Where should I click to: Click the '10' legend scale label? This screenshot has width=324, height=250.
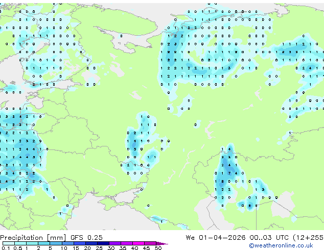click(64, 248)
